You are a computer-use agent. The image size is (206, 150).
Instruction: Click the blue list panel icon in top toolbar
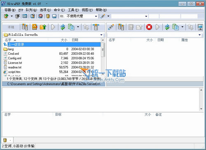[x=25, y=16]
